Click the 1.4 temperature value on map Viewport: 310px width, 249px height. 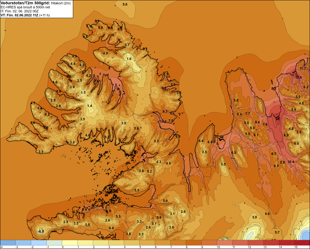pyautogui.click(x=90, y=106)
